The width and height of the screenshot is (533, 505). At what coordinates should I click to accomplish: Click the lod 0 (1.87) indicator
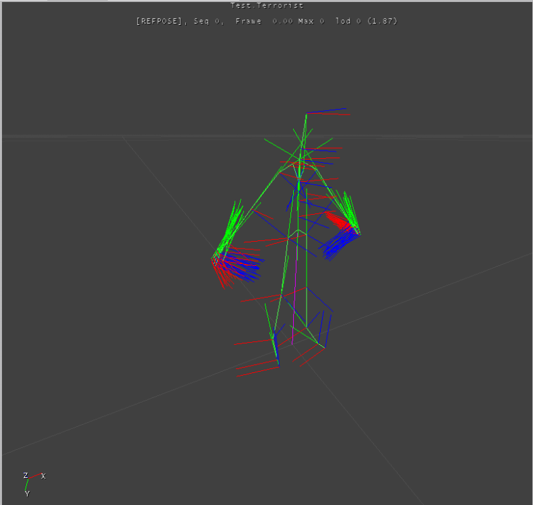pyautogui.click(x=367, y=22)
